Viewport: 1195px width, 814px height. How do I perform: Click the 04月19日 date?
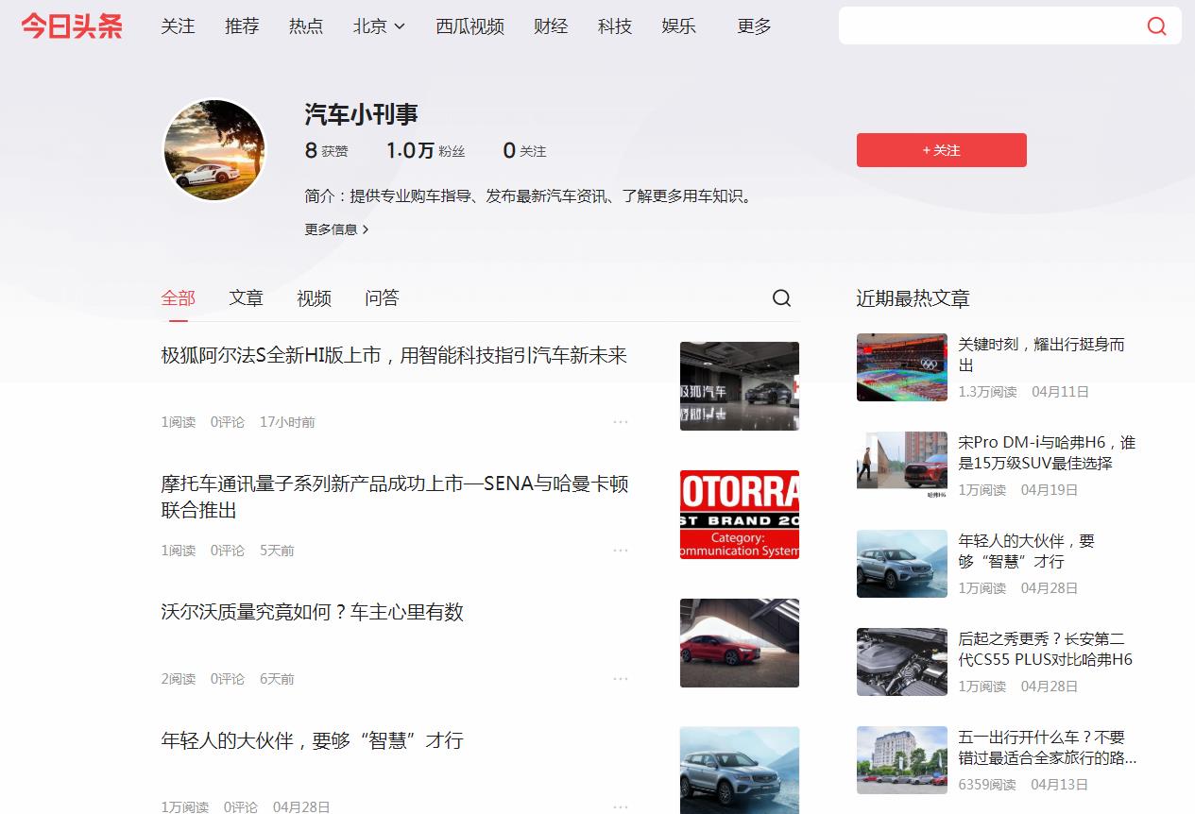pyautogui.click(x=1050, y=490)
